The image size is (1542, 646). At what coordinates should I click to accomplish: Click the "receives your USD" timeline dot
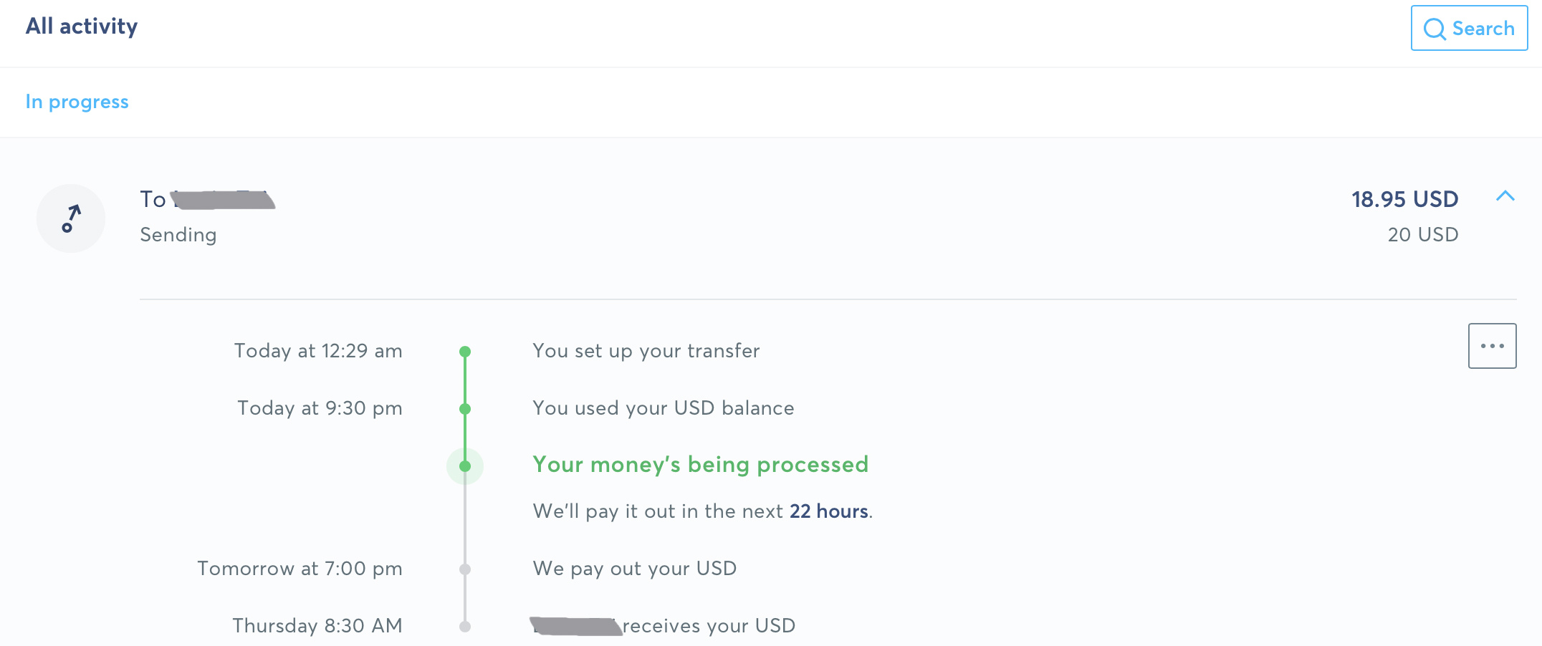click(465, 627)
